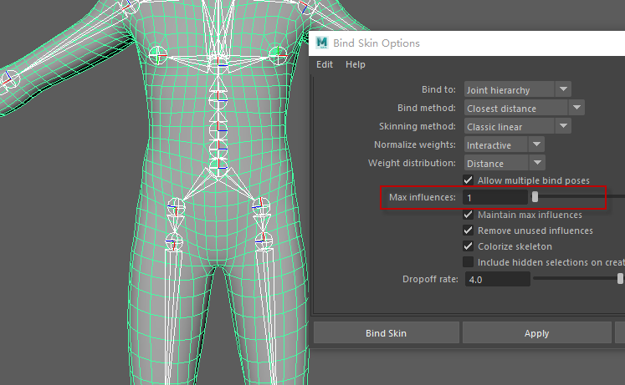Click the Max influences value field
Image resolution: width=625 pixels, height=385 pixels.
[495, 197]
